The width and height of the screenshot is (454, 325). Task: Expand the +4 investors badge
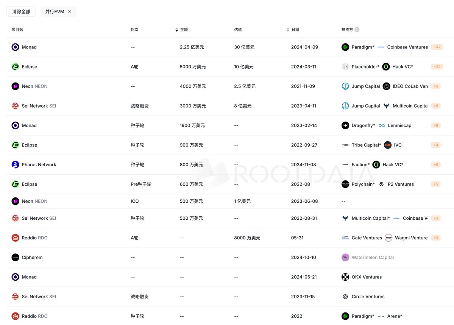(x=436, y=145)
